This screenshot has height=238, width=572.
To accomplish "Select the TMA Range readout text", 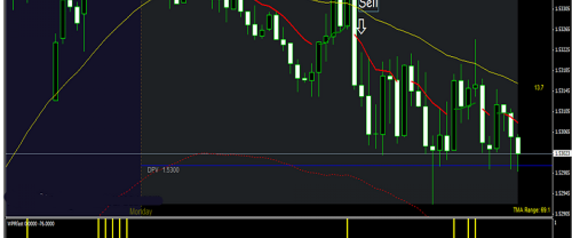I will pyautogui.click(x=531, y=209).
